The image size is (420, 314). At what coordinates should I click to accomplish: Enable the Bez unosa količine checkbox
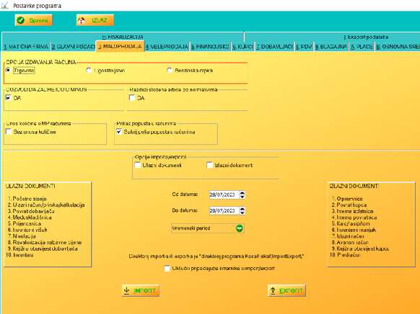tap(9, 132)
